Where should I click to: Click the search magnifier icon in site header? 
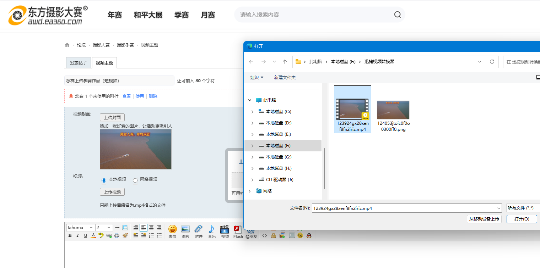click(x=397, y=15)
